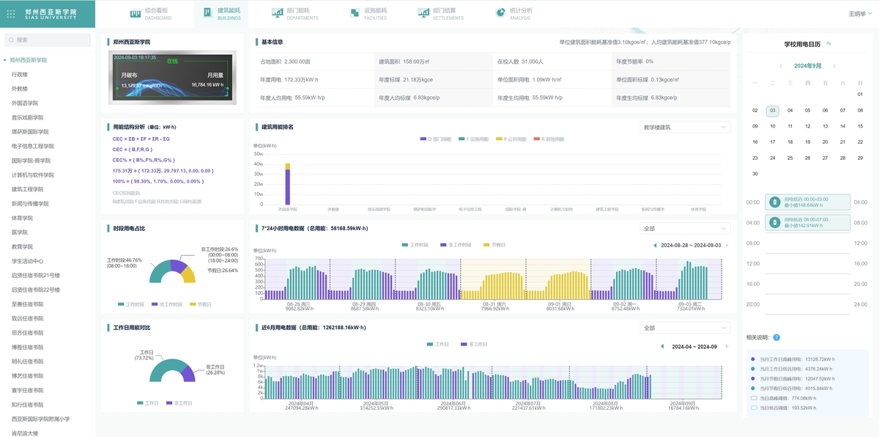Screen dimensions: 879x437
Task: Toggle 非工作日 legend in 工作日用能对比 donut
Action: coord(179,403)
